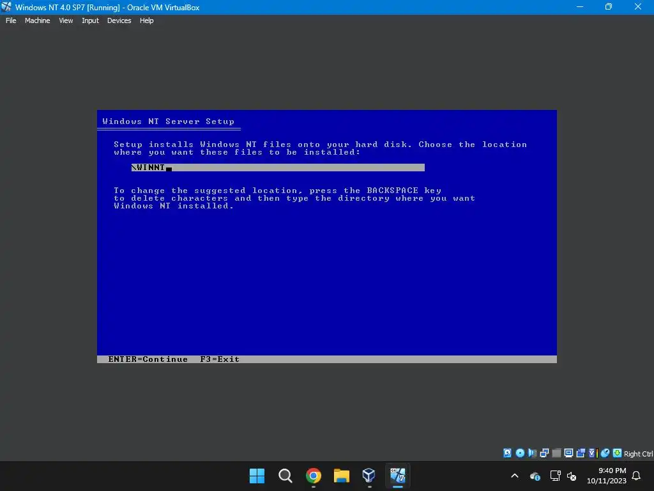Restore down the VirtualBox window

[609, 6]
